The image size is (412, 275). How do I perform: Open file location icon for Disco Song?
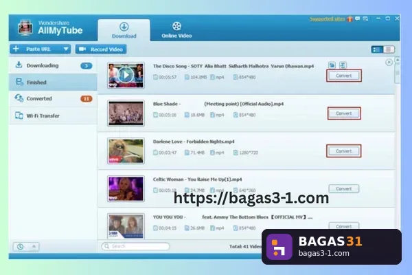click(x=332, y=65)
